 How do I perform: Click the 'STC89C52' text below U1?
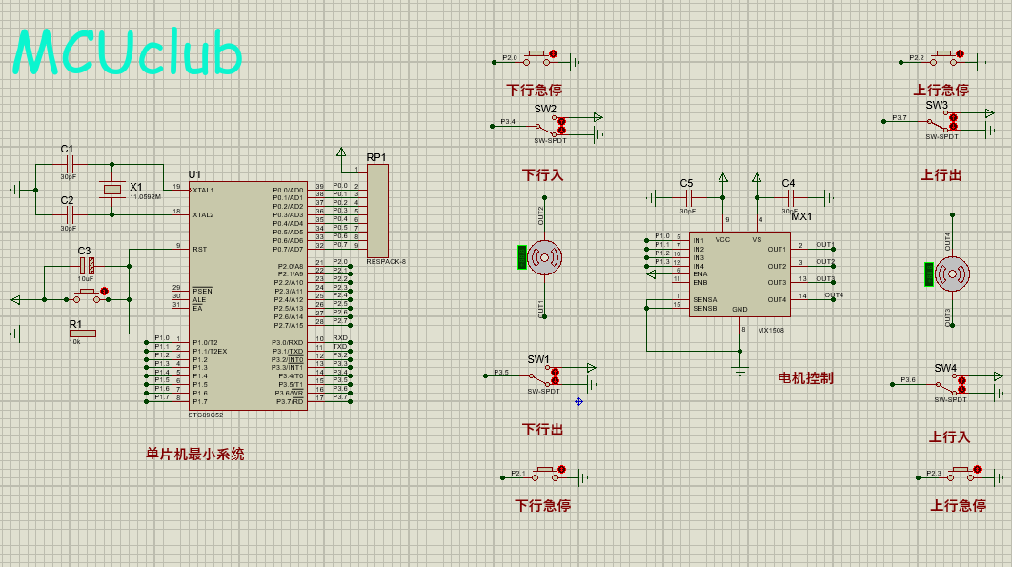tap(206, 415)
